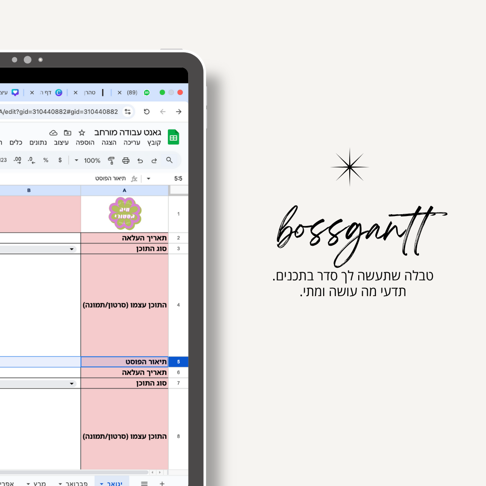486x486 pixels.
Task: Click the Google Sheets home logo
Action: coord(173,137)
